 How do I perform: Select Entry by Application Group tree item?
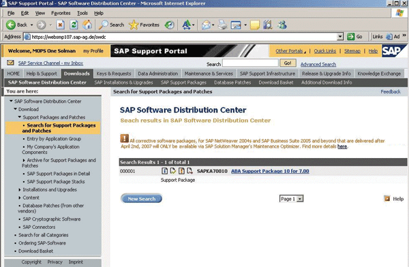click(x=54, y=139)
